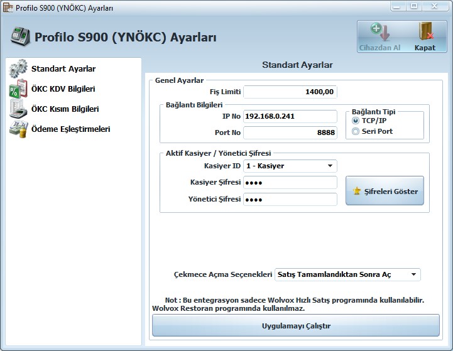Select the TCP/IP connection type
453x351 pixels.
pos(356,121)
